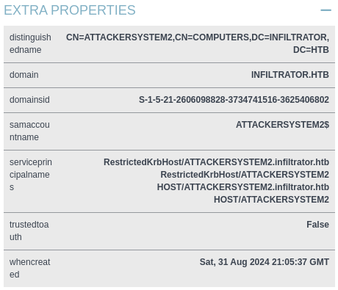Select the trustedtoauth False value
The height and width of the screenshot is (290, 338).
click(x=317, y=225)
